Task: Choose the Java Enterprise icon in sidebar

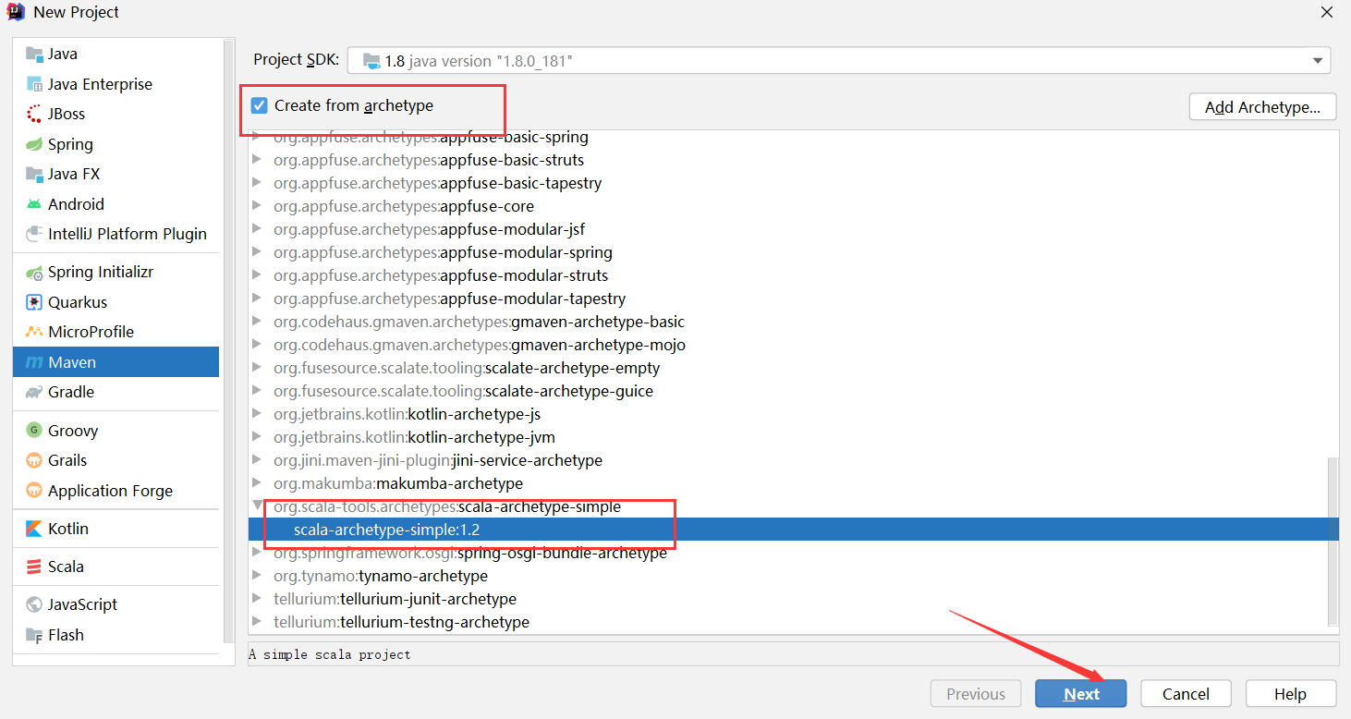Action: click(x=34, y=84)
